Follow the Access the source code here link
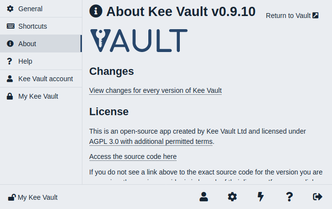 (x=133, y=157)
